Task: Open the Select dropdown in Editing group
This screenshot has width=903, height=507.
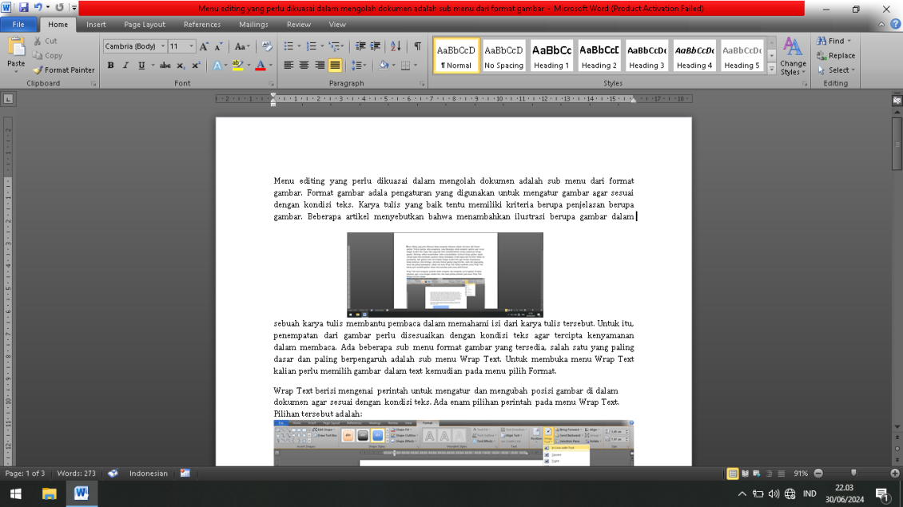Action: point(834,70)
